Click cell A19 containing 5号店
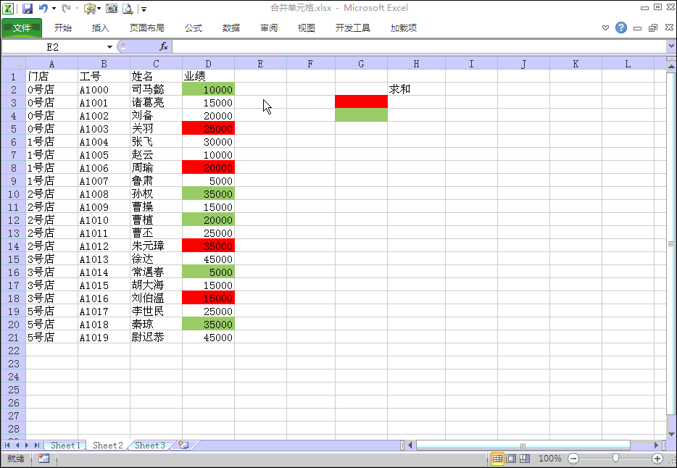The image size is (677, 468). (51, 311)
